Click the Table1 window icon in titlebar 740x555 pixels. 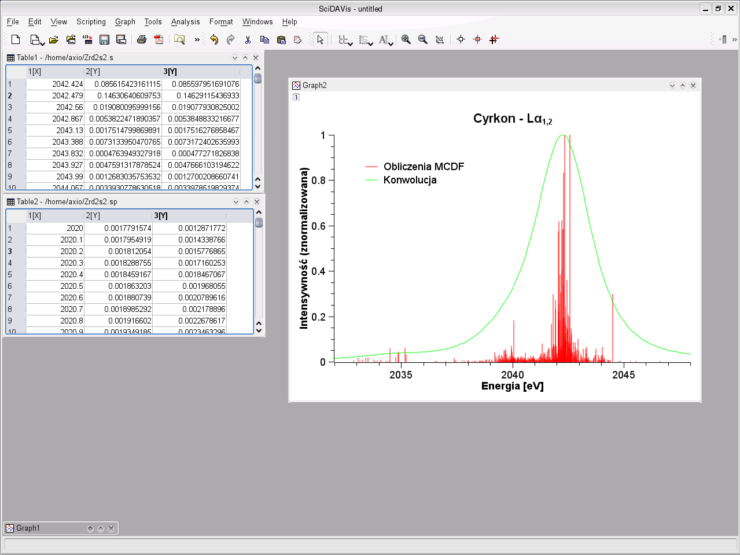pos(10,57)
